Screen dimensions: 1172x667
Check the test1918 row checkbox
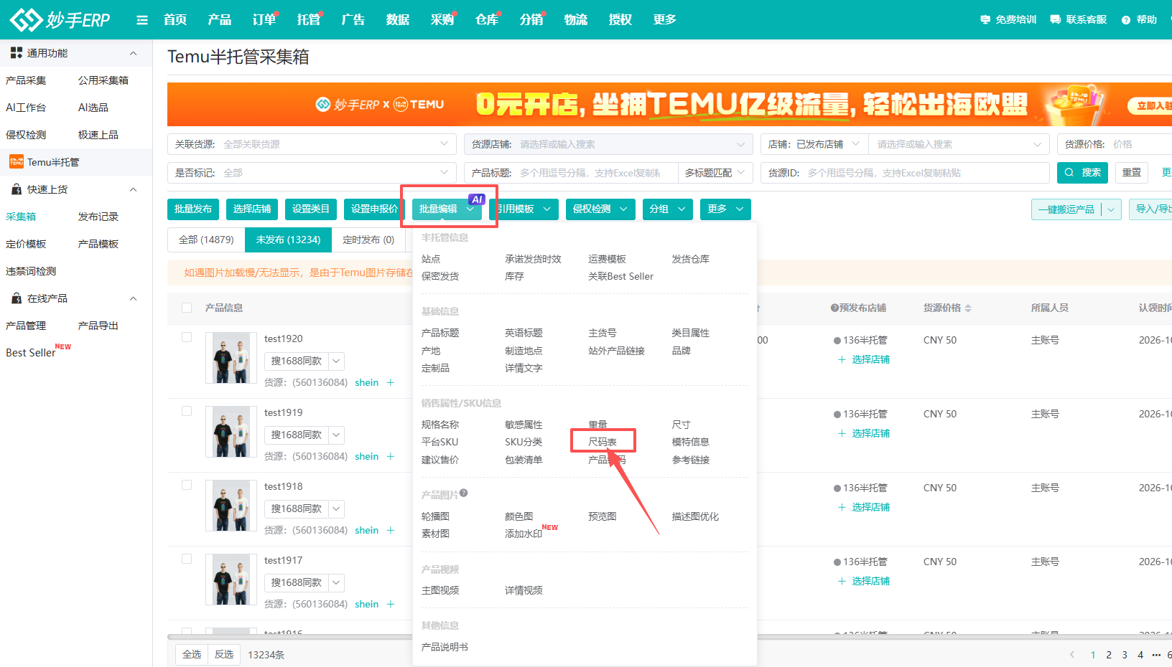coord(187,485)
